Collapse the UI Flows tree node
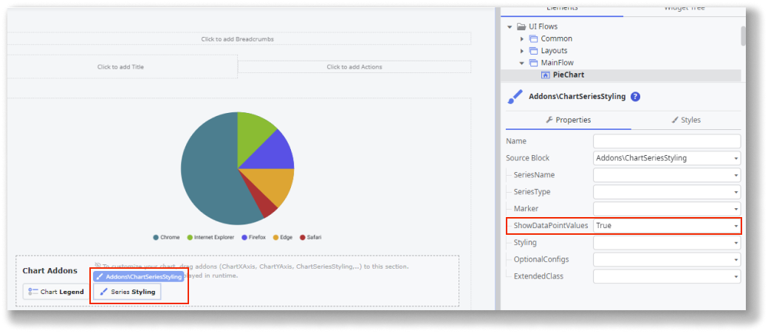 510,27
